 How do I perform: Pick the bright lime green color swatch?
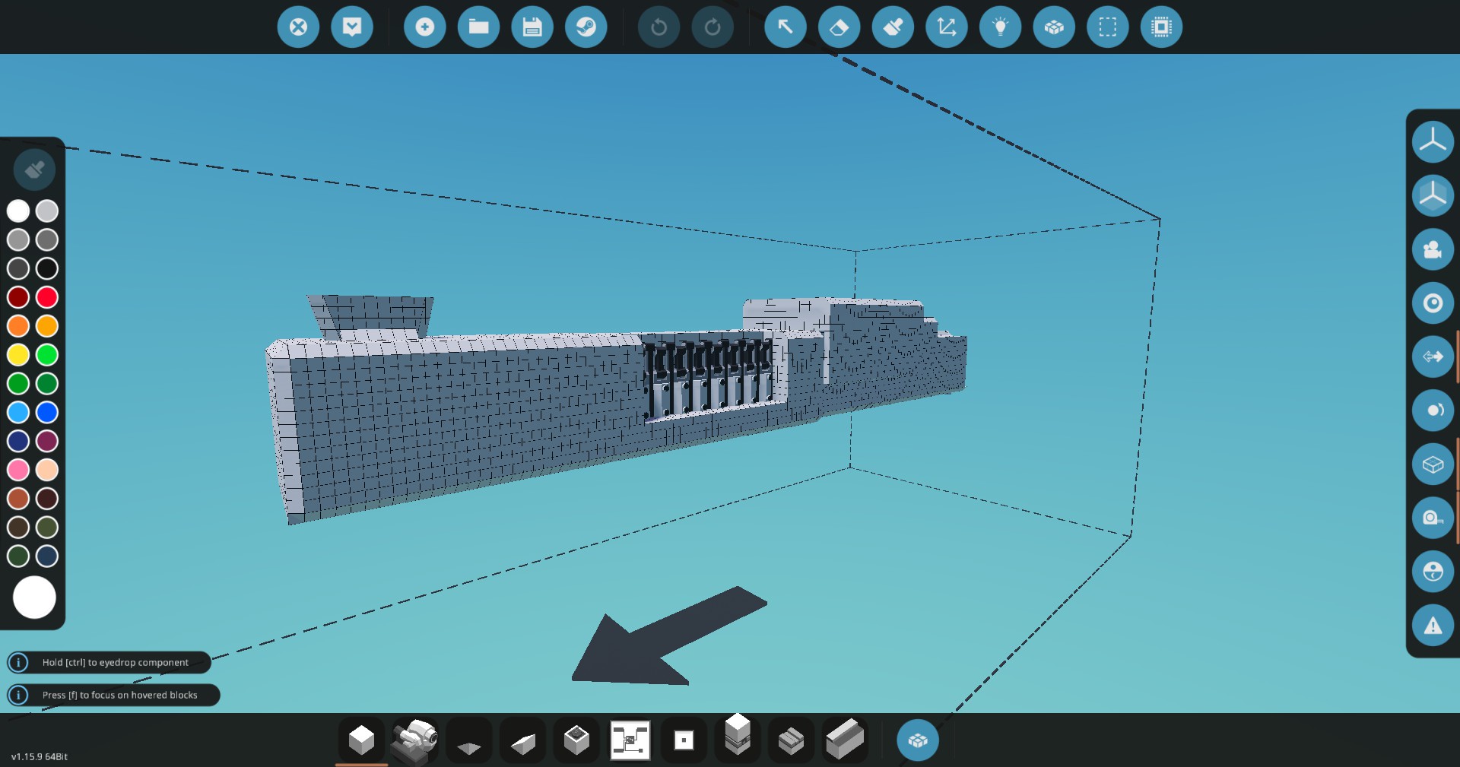pyautogui.click(x=47, y=354)
